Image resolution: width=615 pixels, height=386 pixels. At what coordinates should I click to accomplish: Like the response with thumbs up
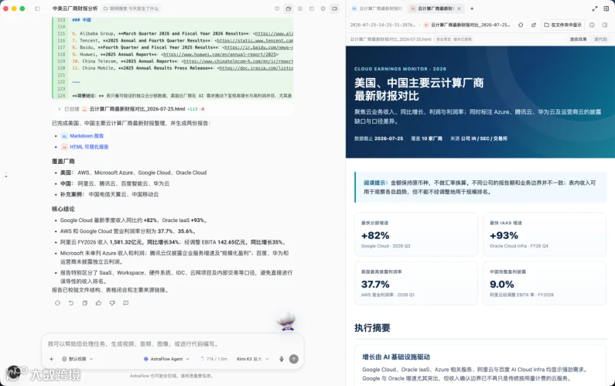tap(98, 303)
